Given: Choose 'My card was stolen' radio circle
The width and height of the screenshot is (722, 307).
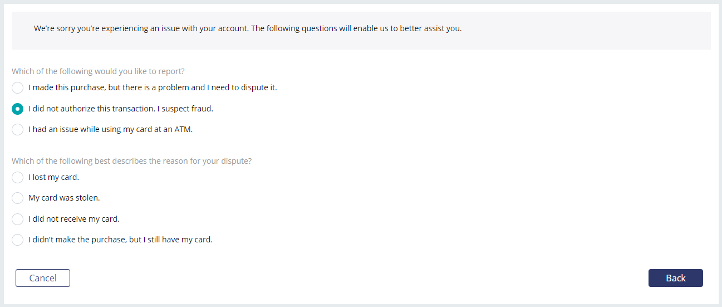Looking at the screenshot, I should coord(18,198).
